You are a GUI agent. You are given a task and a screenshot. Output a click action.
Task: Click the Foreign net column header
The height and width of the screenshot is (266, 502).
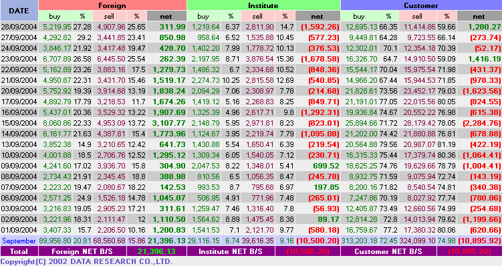click(x=166, y=16)
